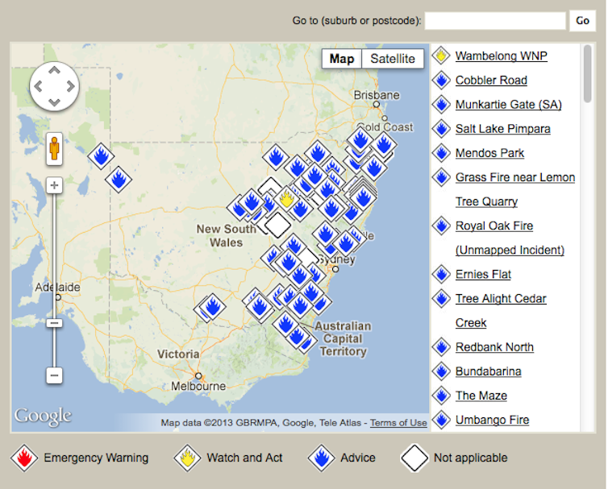Switch to Satellite map view

click(393, 59)
